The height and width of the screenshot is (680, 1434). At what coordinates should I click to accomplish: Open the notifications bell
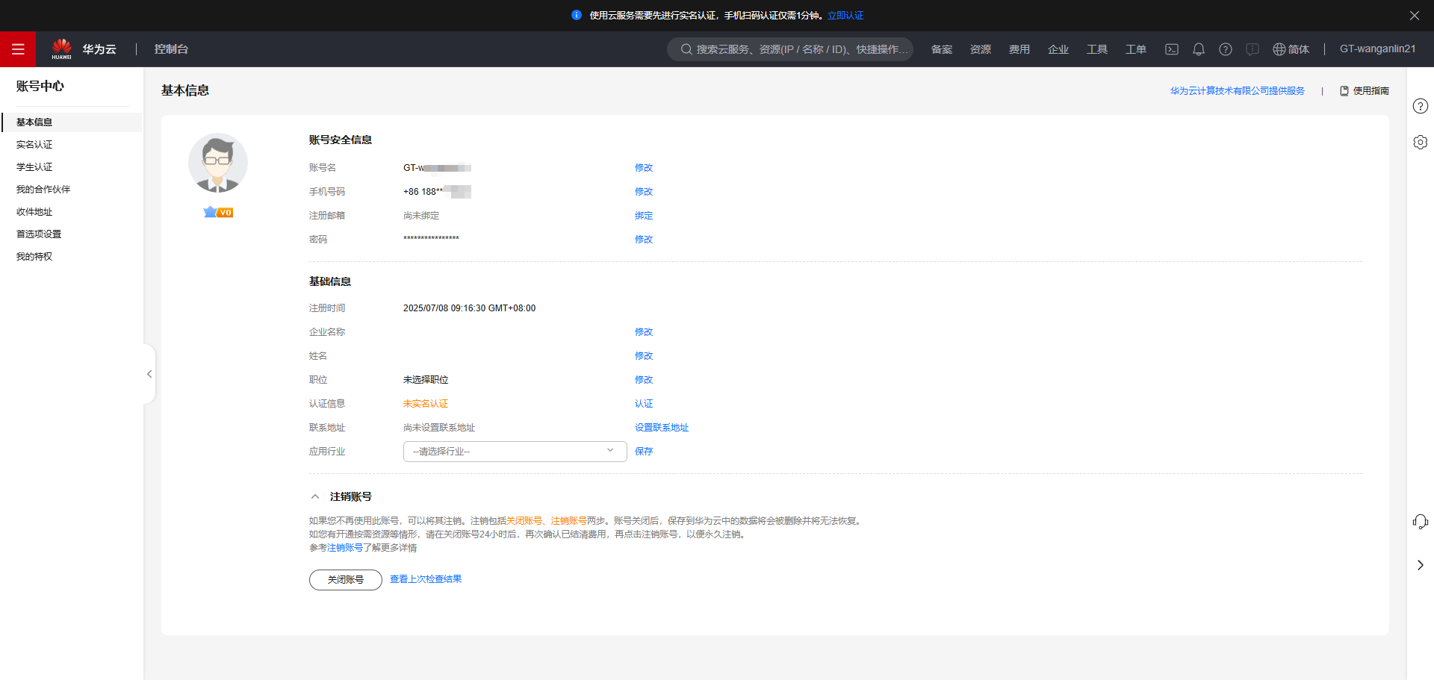(1199, 49)
